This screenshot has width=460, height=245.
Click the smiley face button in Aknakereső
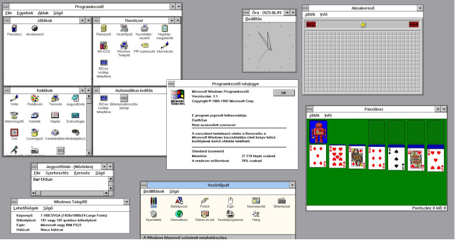tap(363, 25)
